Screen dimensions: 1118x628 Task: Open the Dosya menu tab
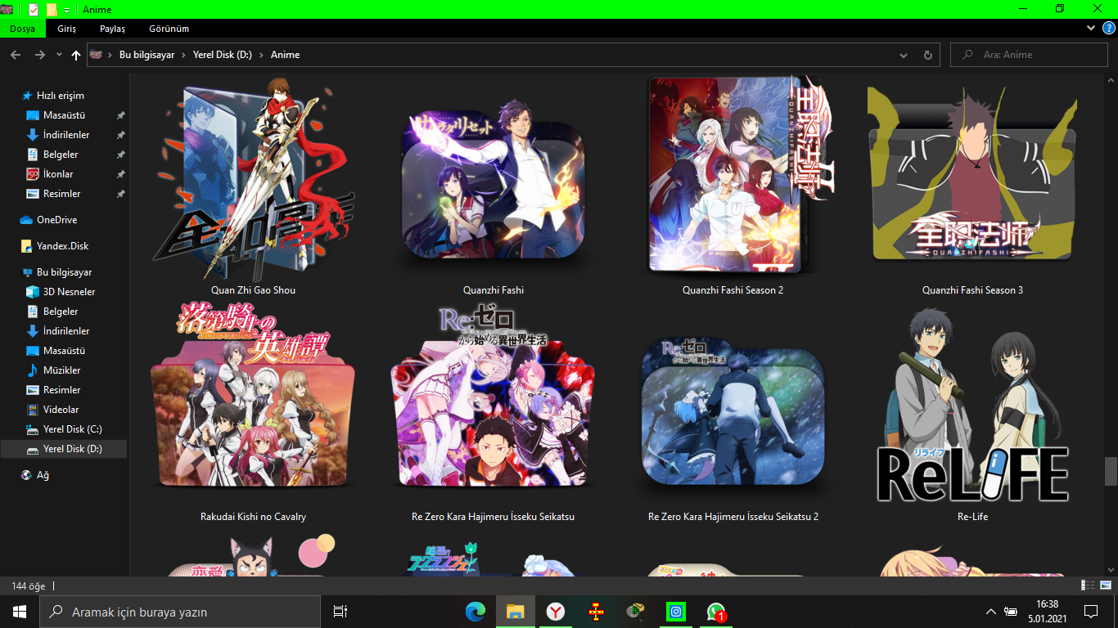[22, 29]
